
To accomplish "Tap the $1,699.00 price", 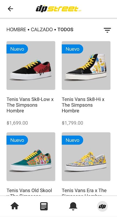I will click(17, 123).
